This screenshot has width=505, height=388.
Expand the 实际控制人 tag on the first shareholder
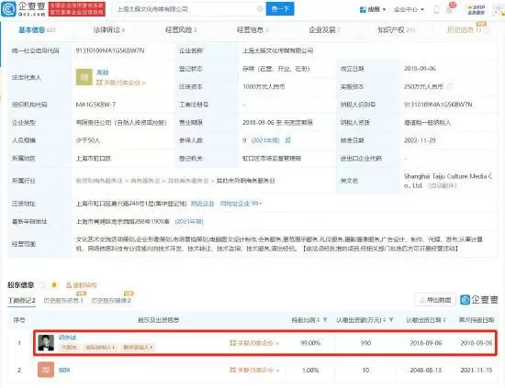100,348
